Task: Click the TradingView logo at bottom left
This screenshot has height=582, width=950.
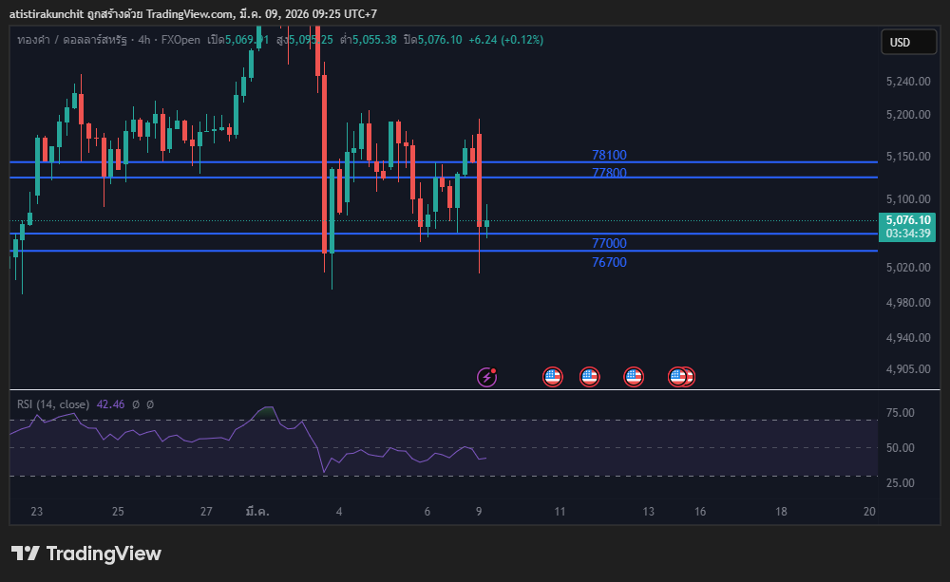Action: click(86, 554)
